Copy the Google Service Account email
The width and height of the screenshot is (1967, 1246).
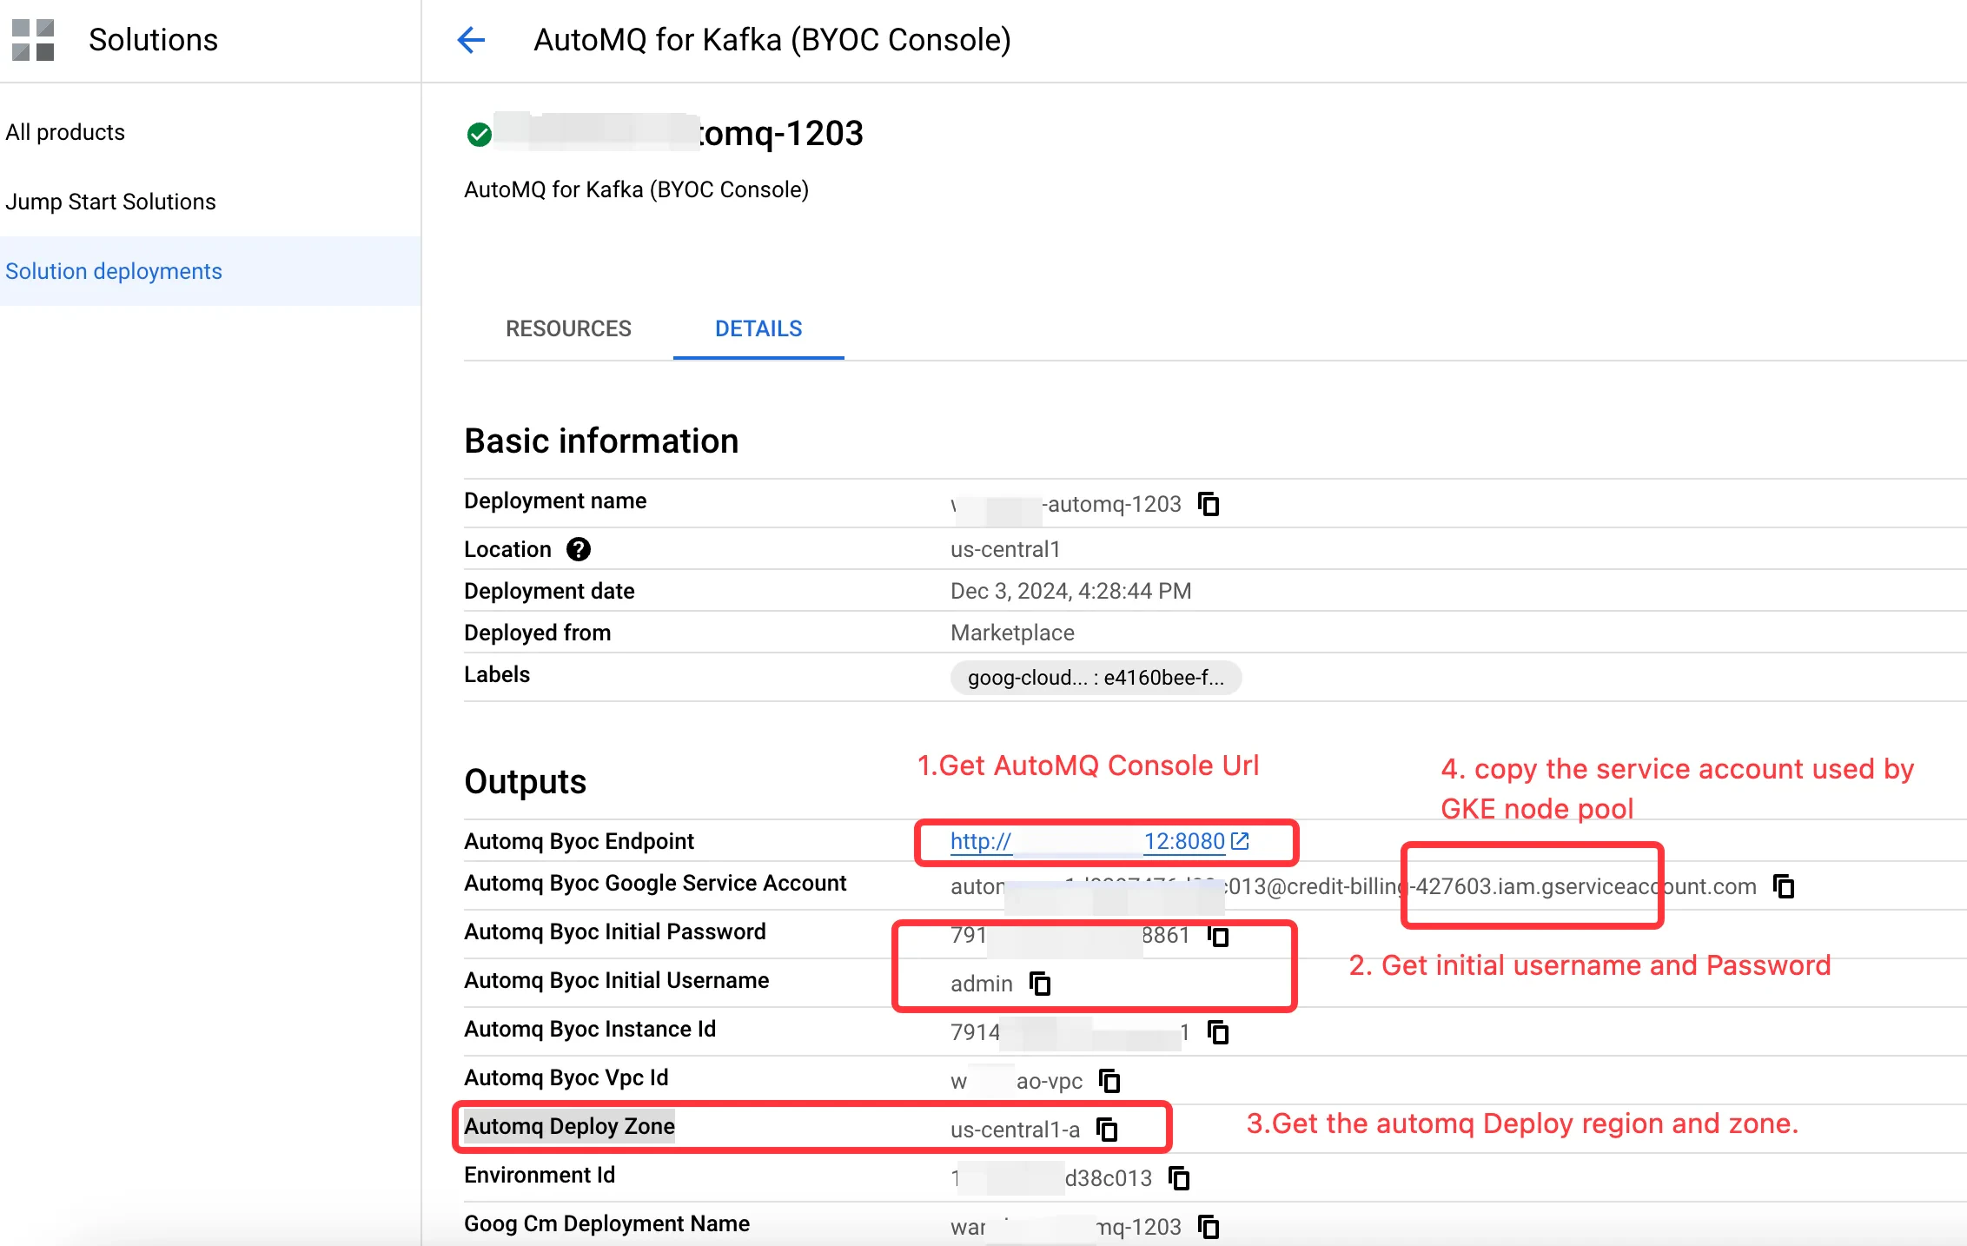[x=1784, y=886]
